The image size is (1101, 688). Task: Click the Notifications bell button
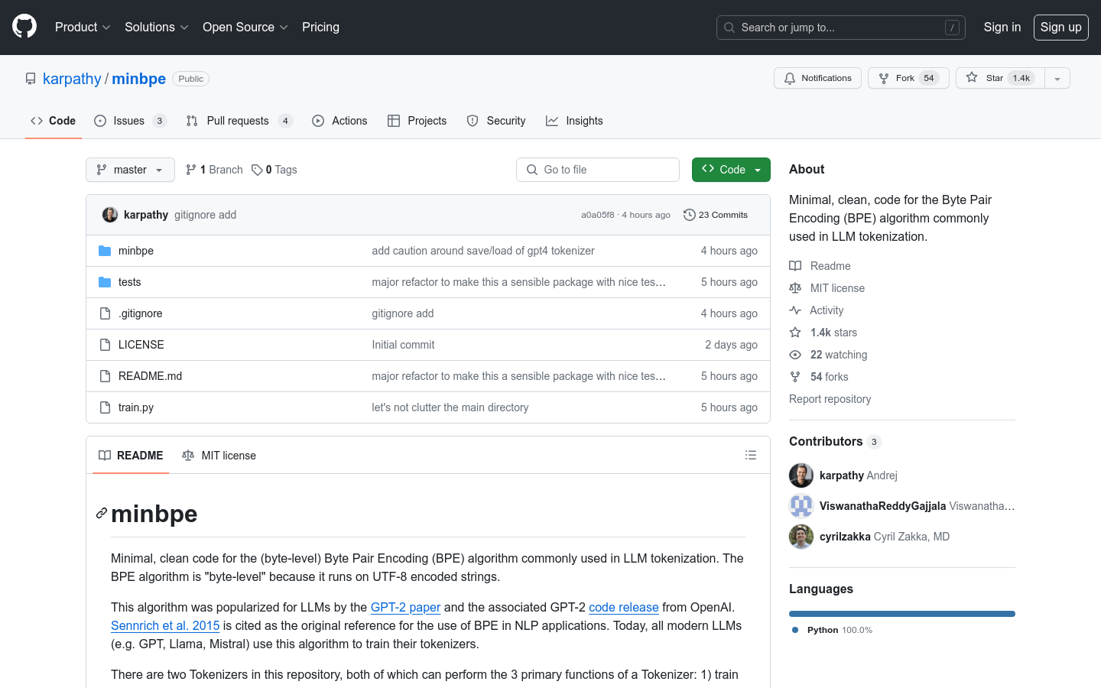point(817,78)
